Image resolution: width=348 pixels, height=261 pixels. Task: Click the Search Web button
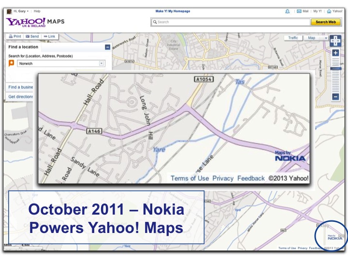click(326, 22)
